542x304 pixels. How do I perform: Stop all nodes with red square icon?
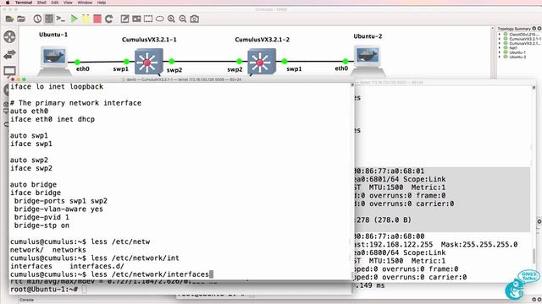tap(97, 19)
